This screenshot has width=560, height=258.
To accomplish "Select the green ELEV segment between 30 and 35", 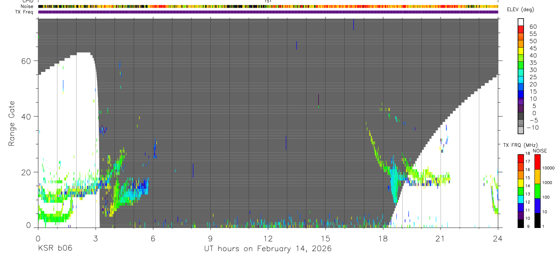I will (x=521, y=66).
